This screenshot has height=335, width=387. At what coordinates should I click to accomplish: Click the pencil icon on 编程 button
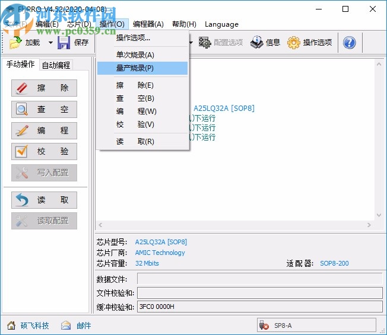[22, 130]
